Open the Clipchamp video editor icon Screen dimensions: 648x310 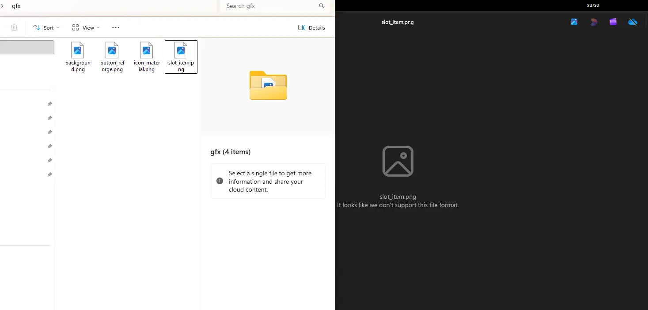pyautogui.click(x=613, y=22)
